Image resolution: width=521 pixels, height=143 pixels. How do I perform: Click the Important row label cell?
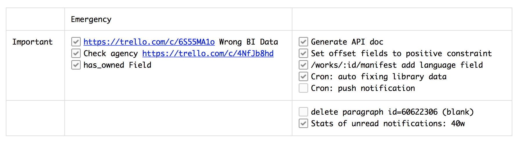tap(35, 65)
